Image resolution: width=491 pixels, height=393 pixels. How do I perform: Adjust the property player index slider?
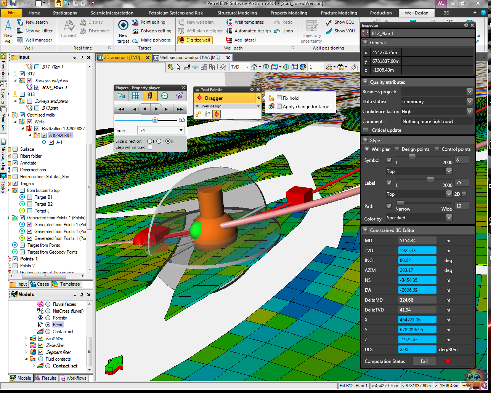155,120
